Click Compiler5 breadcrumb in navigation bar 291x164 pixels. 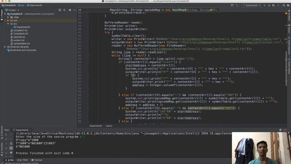(9, 5)
